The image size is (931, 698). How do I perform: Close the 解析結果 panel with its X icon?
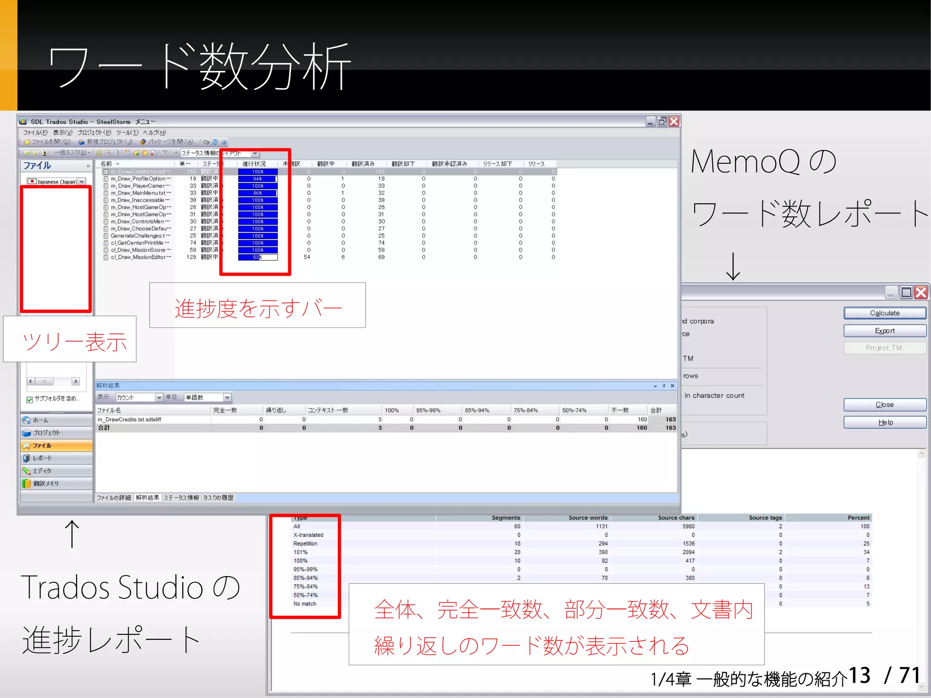tap(672, 386)
